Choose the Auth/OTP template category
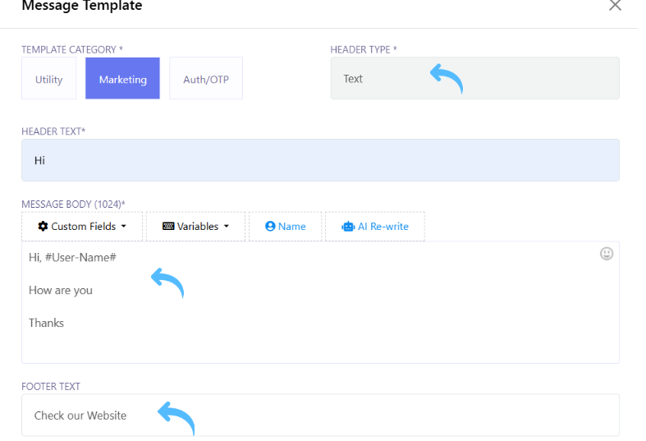Image resolution: width=646 pixels, height=441 pixels. [205, 79]
